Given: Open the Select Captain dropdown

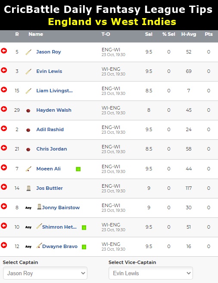Looking at the screenshot, I should click(x=45, y=273).
